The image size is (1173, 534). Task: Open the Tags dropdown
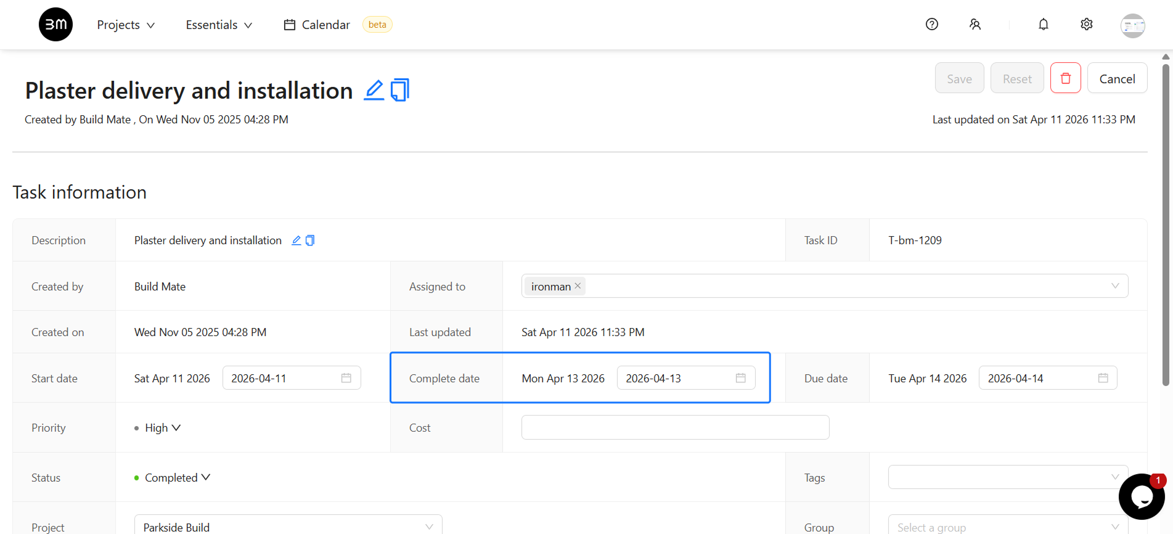[1008, 477]
